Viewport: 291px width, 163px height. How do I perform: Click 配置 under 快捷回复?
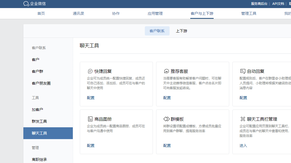[x=91, y=98]
